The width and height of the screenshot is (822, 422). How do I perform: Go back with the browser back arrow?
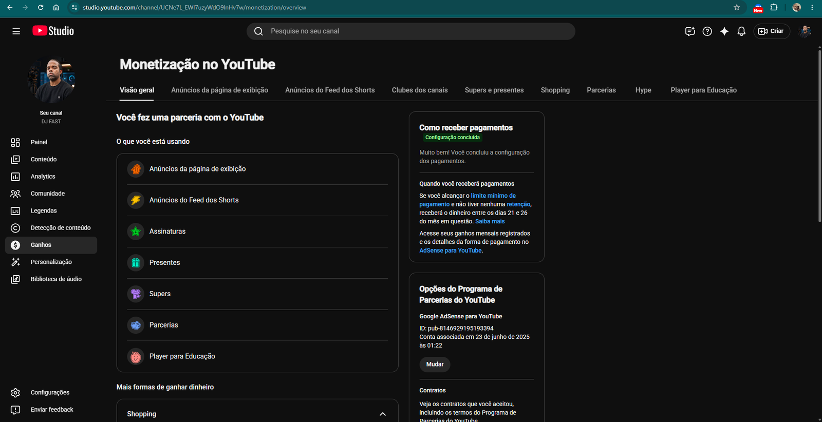(10, 8)
